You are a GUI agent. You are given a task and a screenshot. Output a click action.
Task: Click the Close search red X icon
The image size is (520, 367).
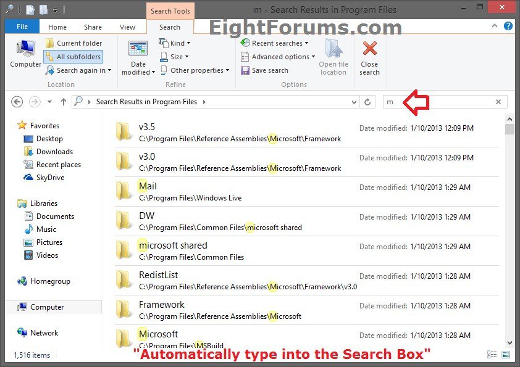pyautogui.click(x=369, y=49)
